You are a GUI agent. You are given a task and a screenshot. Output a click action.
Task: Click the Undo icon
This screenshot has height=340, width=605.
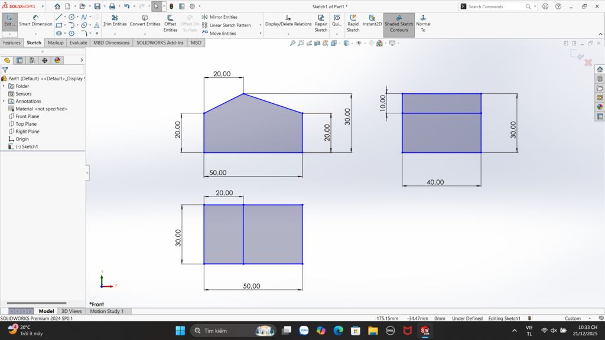pyautogui.click(x=126, y=6)
